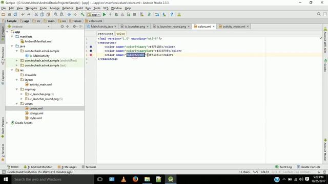Click the Undo arrow in the toolbar
This screenshot has height=184, width=328.
coord(23,14)
